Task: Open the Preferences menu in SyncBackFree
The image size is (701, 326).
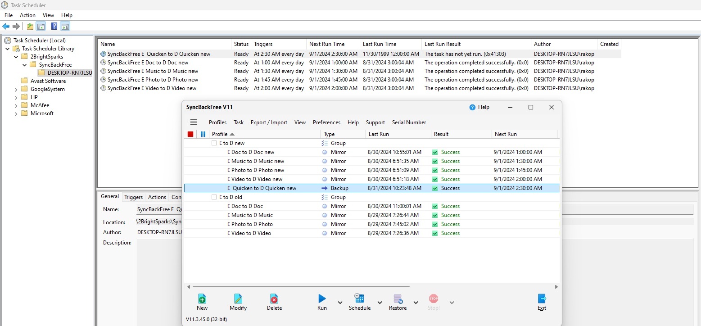Action: (326, 122)
